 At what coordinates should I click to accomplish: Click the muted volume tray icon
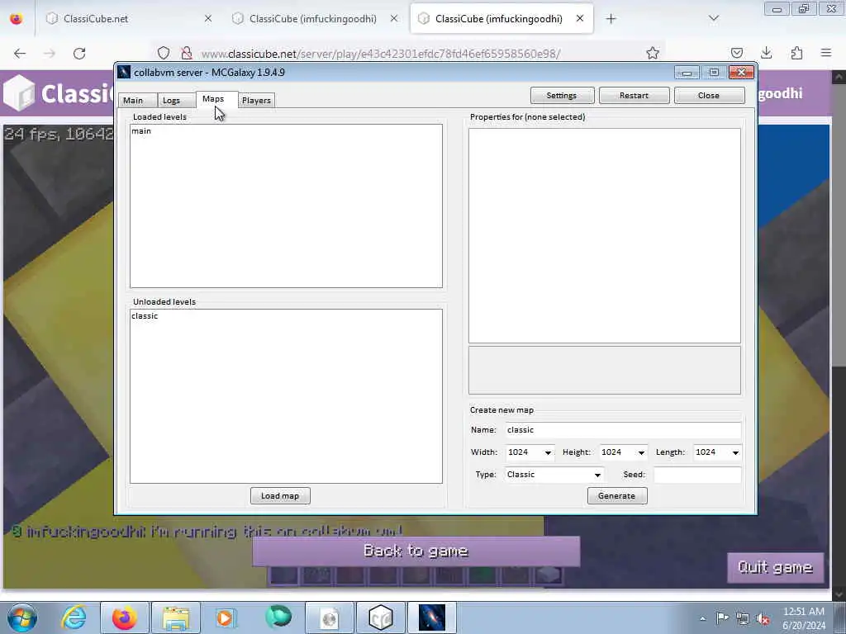(763, 618)
